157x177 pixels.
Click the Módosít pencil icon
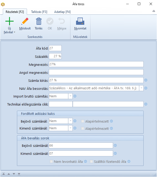25,21
